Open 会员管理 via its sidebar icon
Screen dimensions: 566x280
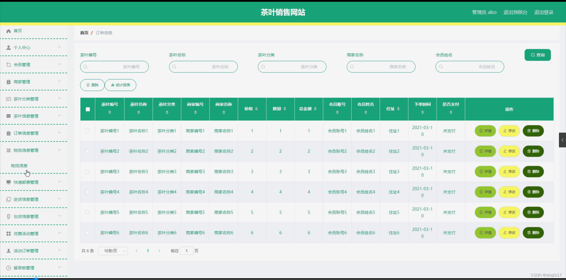click(x=8, y=65)
